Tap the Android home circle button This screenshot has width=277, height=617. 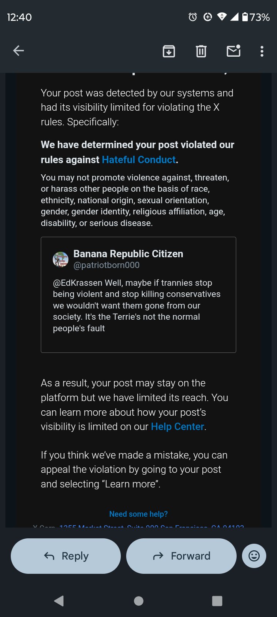pos(138,601)
